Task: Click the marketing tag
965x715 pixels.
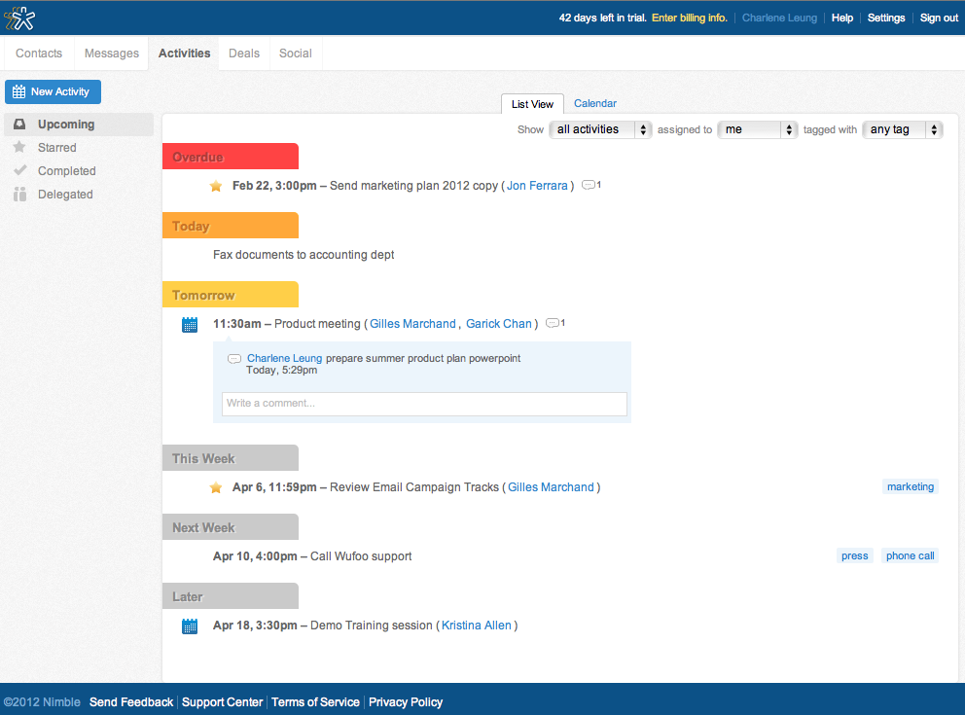Action: click(911, 486)
